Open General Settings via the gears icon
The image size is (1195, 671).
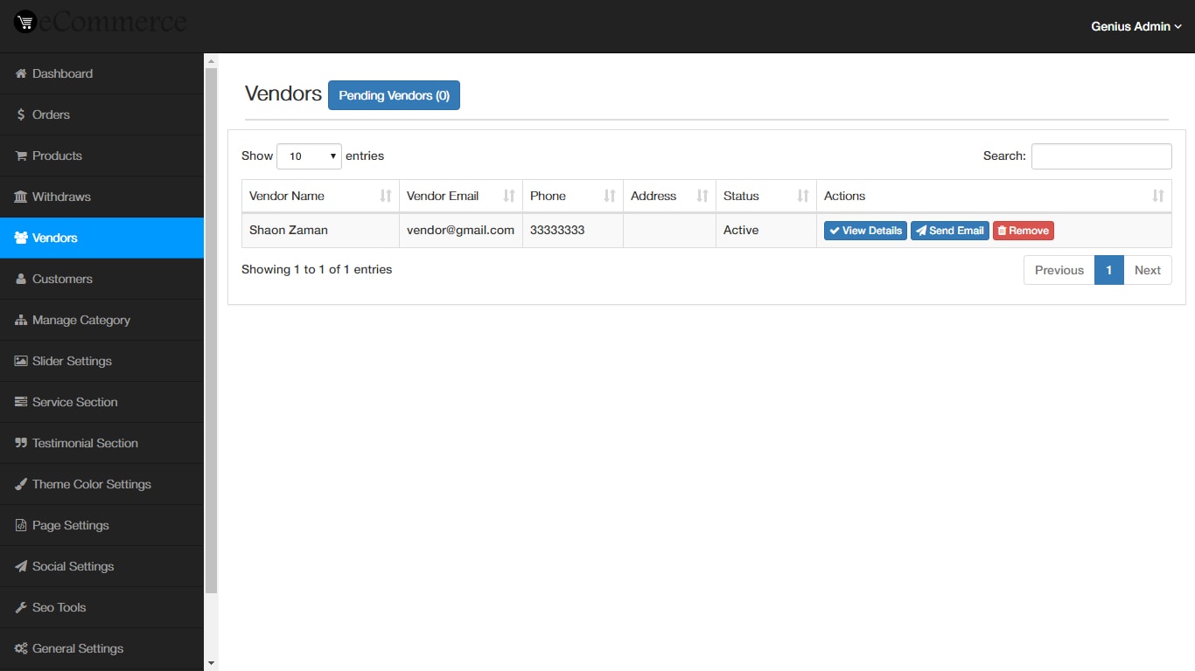[x=20, y=648]
